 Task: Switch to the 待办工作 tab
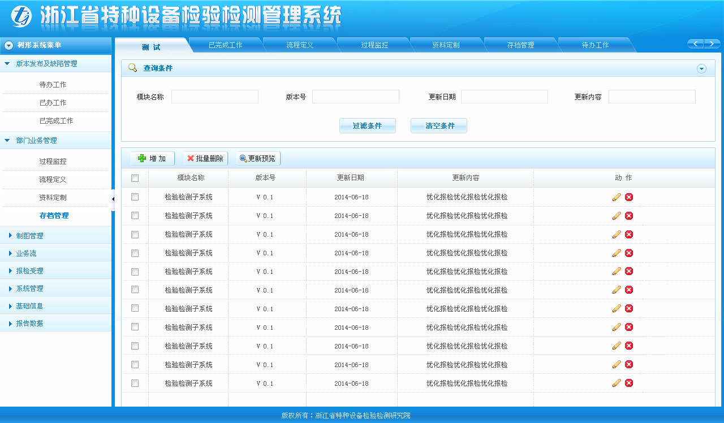[x=595, y=45]
